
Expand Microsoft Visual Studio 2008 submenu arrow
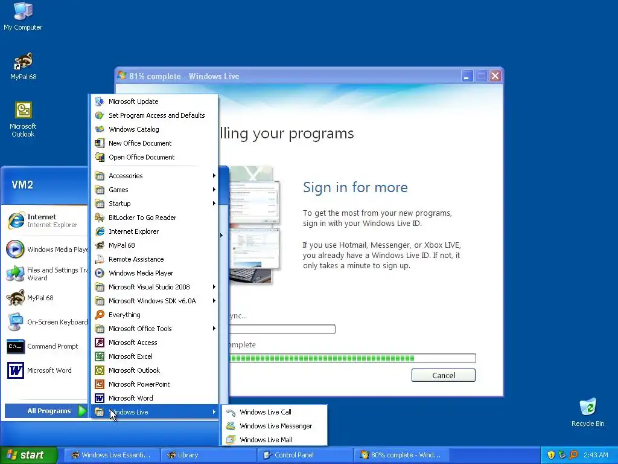pyautogui.click(x=214, y=287)
